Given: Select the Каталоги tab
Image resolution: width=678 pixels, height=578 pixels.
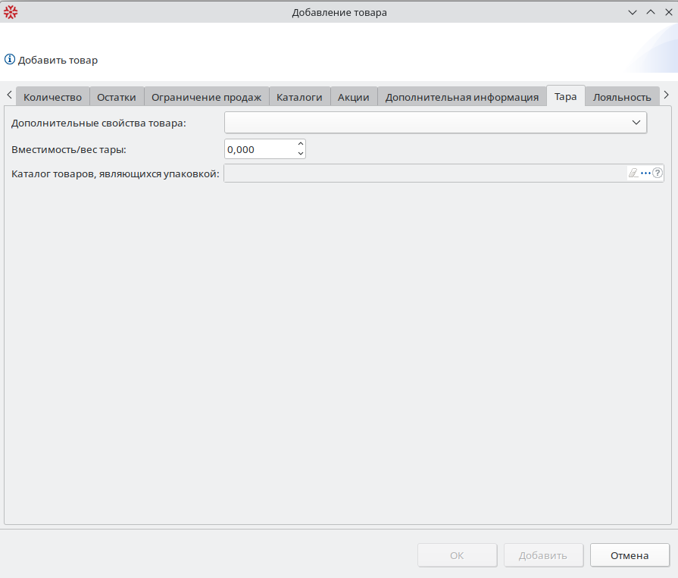Looking at the screenshot, I should pyautogui.click(x=299, y=97).
